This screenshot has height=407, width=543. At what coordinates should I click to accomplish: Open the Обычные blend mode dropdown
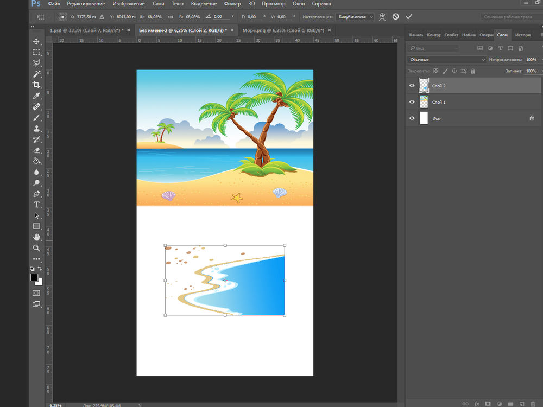pos(446,60)
